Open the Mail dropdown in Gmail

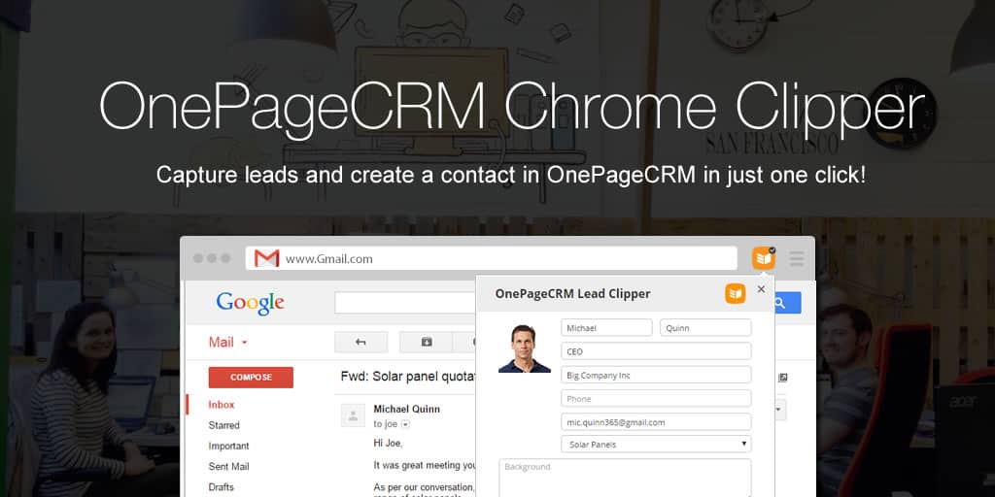[227, 343]
